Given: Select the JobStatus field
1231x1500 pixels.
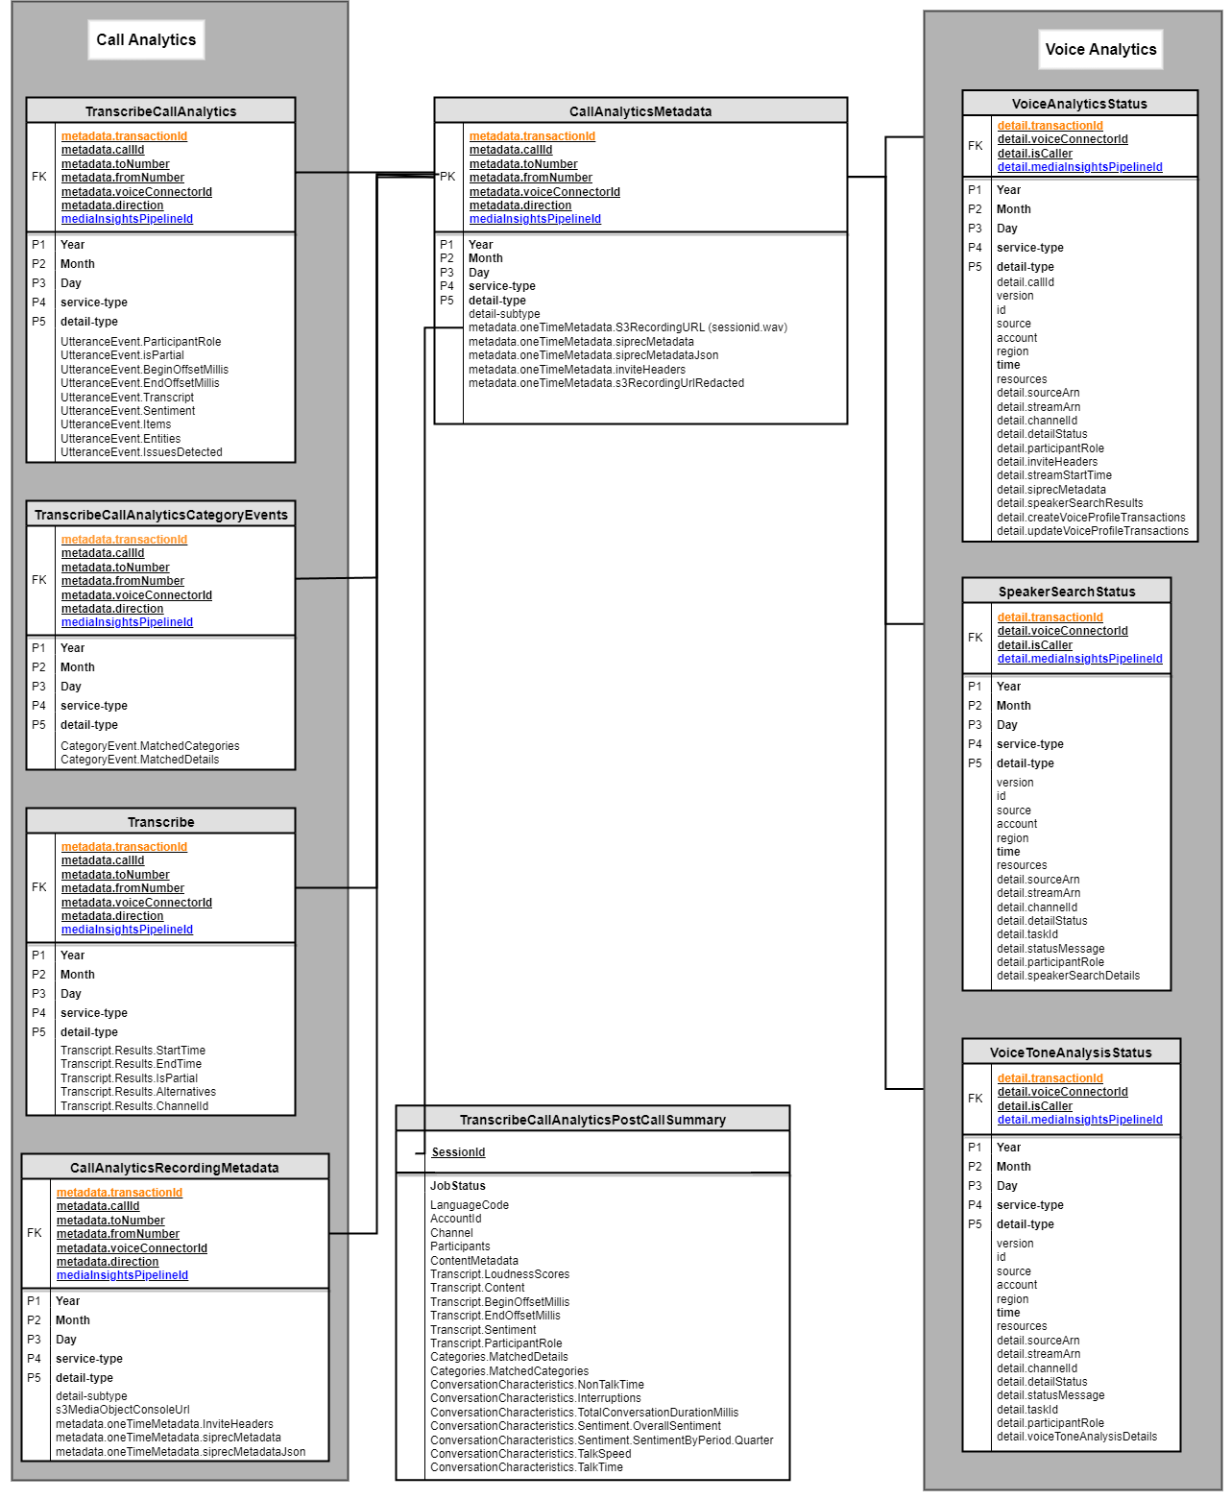Looking at the screenshot, I should 458,1186.
